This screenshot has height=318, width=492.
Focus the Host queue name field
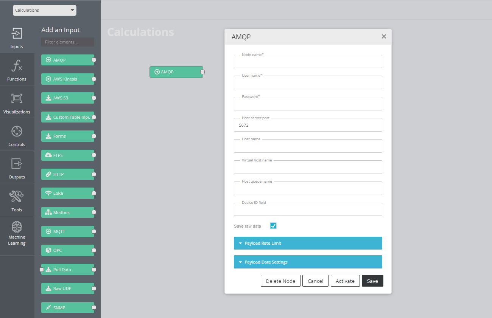point(308,188)
